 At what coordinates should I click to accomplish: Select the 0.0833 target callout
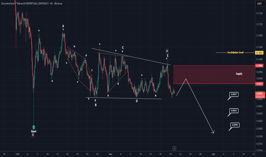(234, 111)
